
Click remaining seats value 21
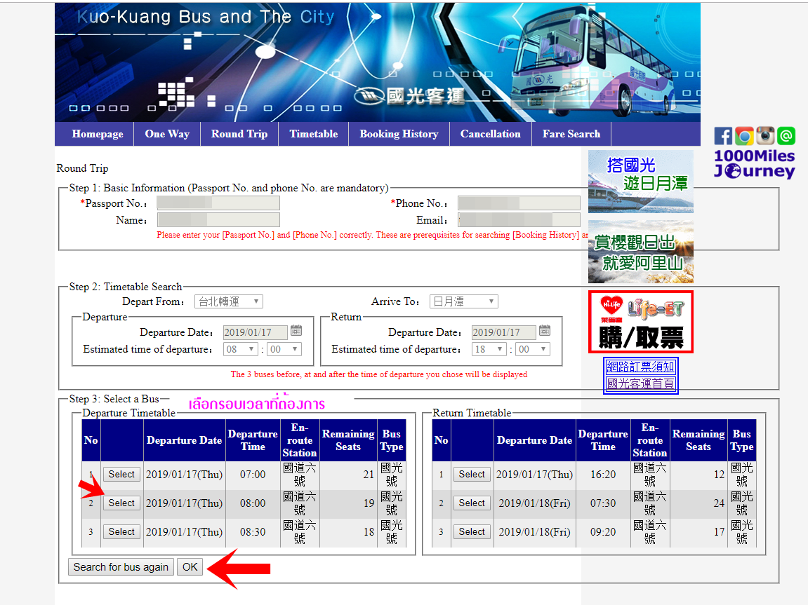tap(369, 475)
